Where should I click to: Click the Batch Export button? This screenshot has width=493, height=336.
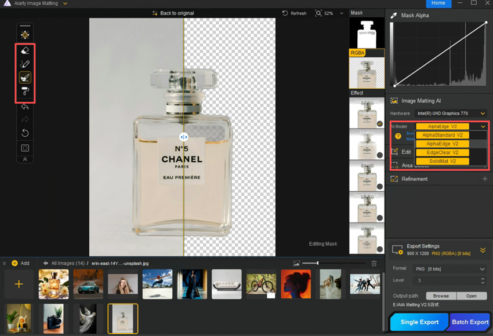470,322
